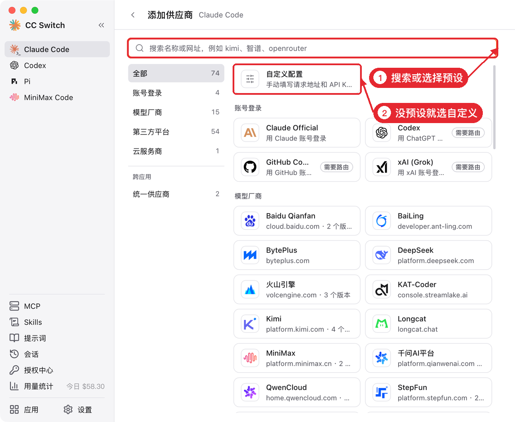This screenshot has height=422, width=515.
Task: Click the CC Switch logo icon
Action: [x=15, y=25]
